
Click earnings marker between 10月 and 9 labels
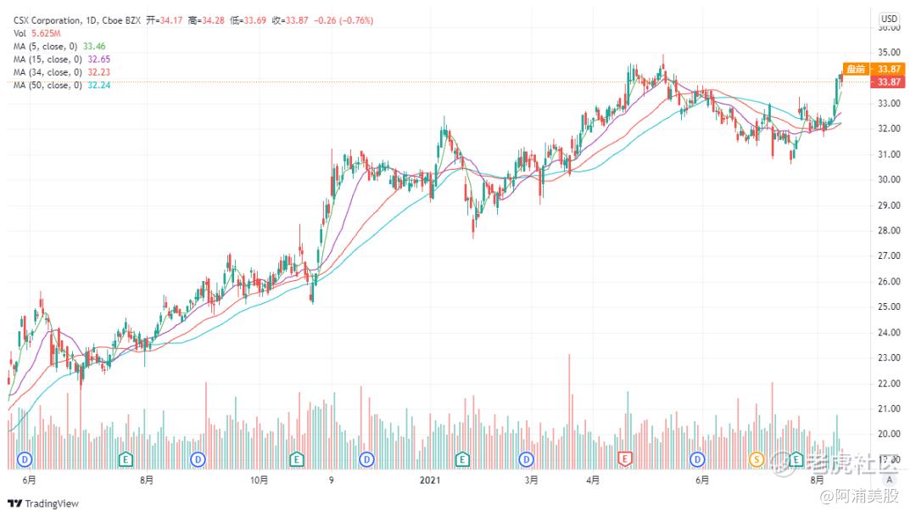tap(296, 459)
